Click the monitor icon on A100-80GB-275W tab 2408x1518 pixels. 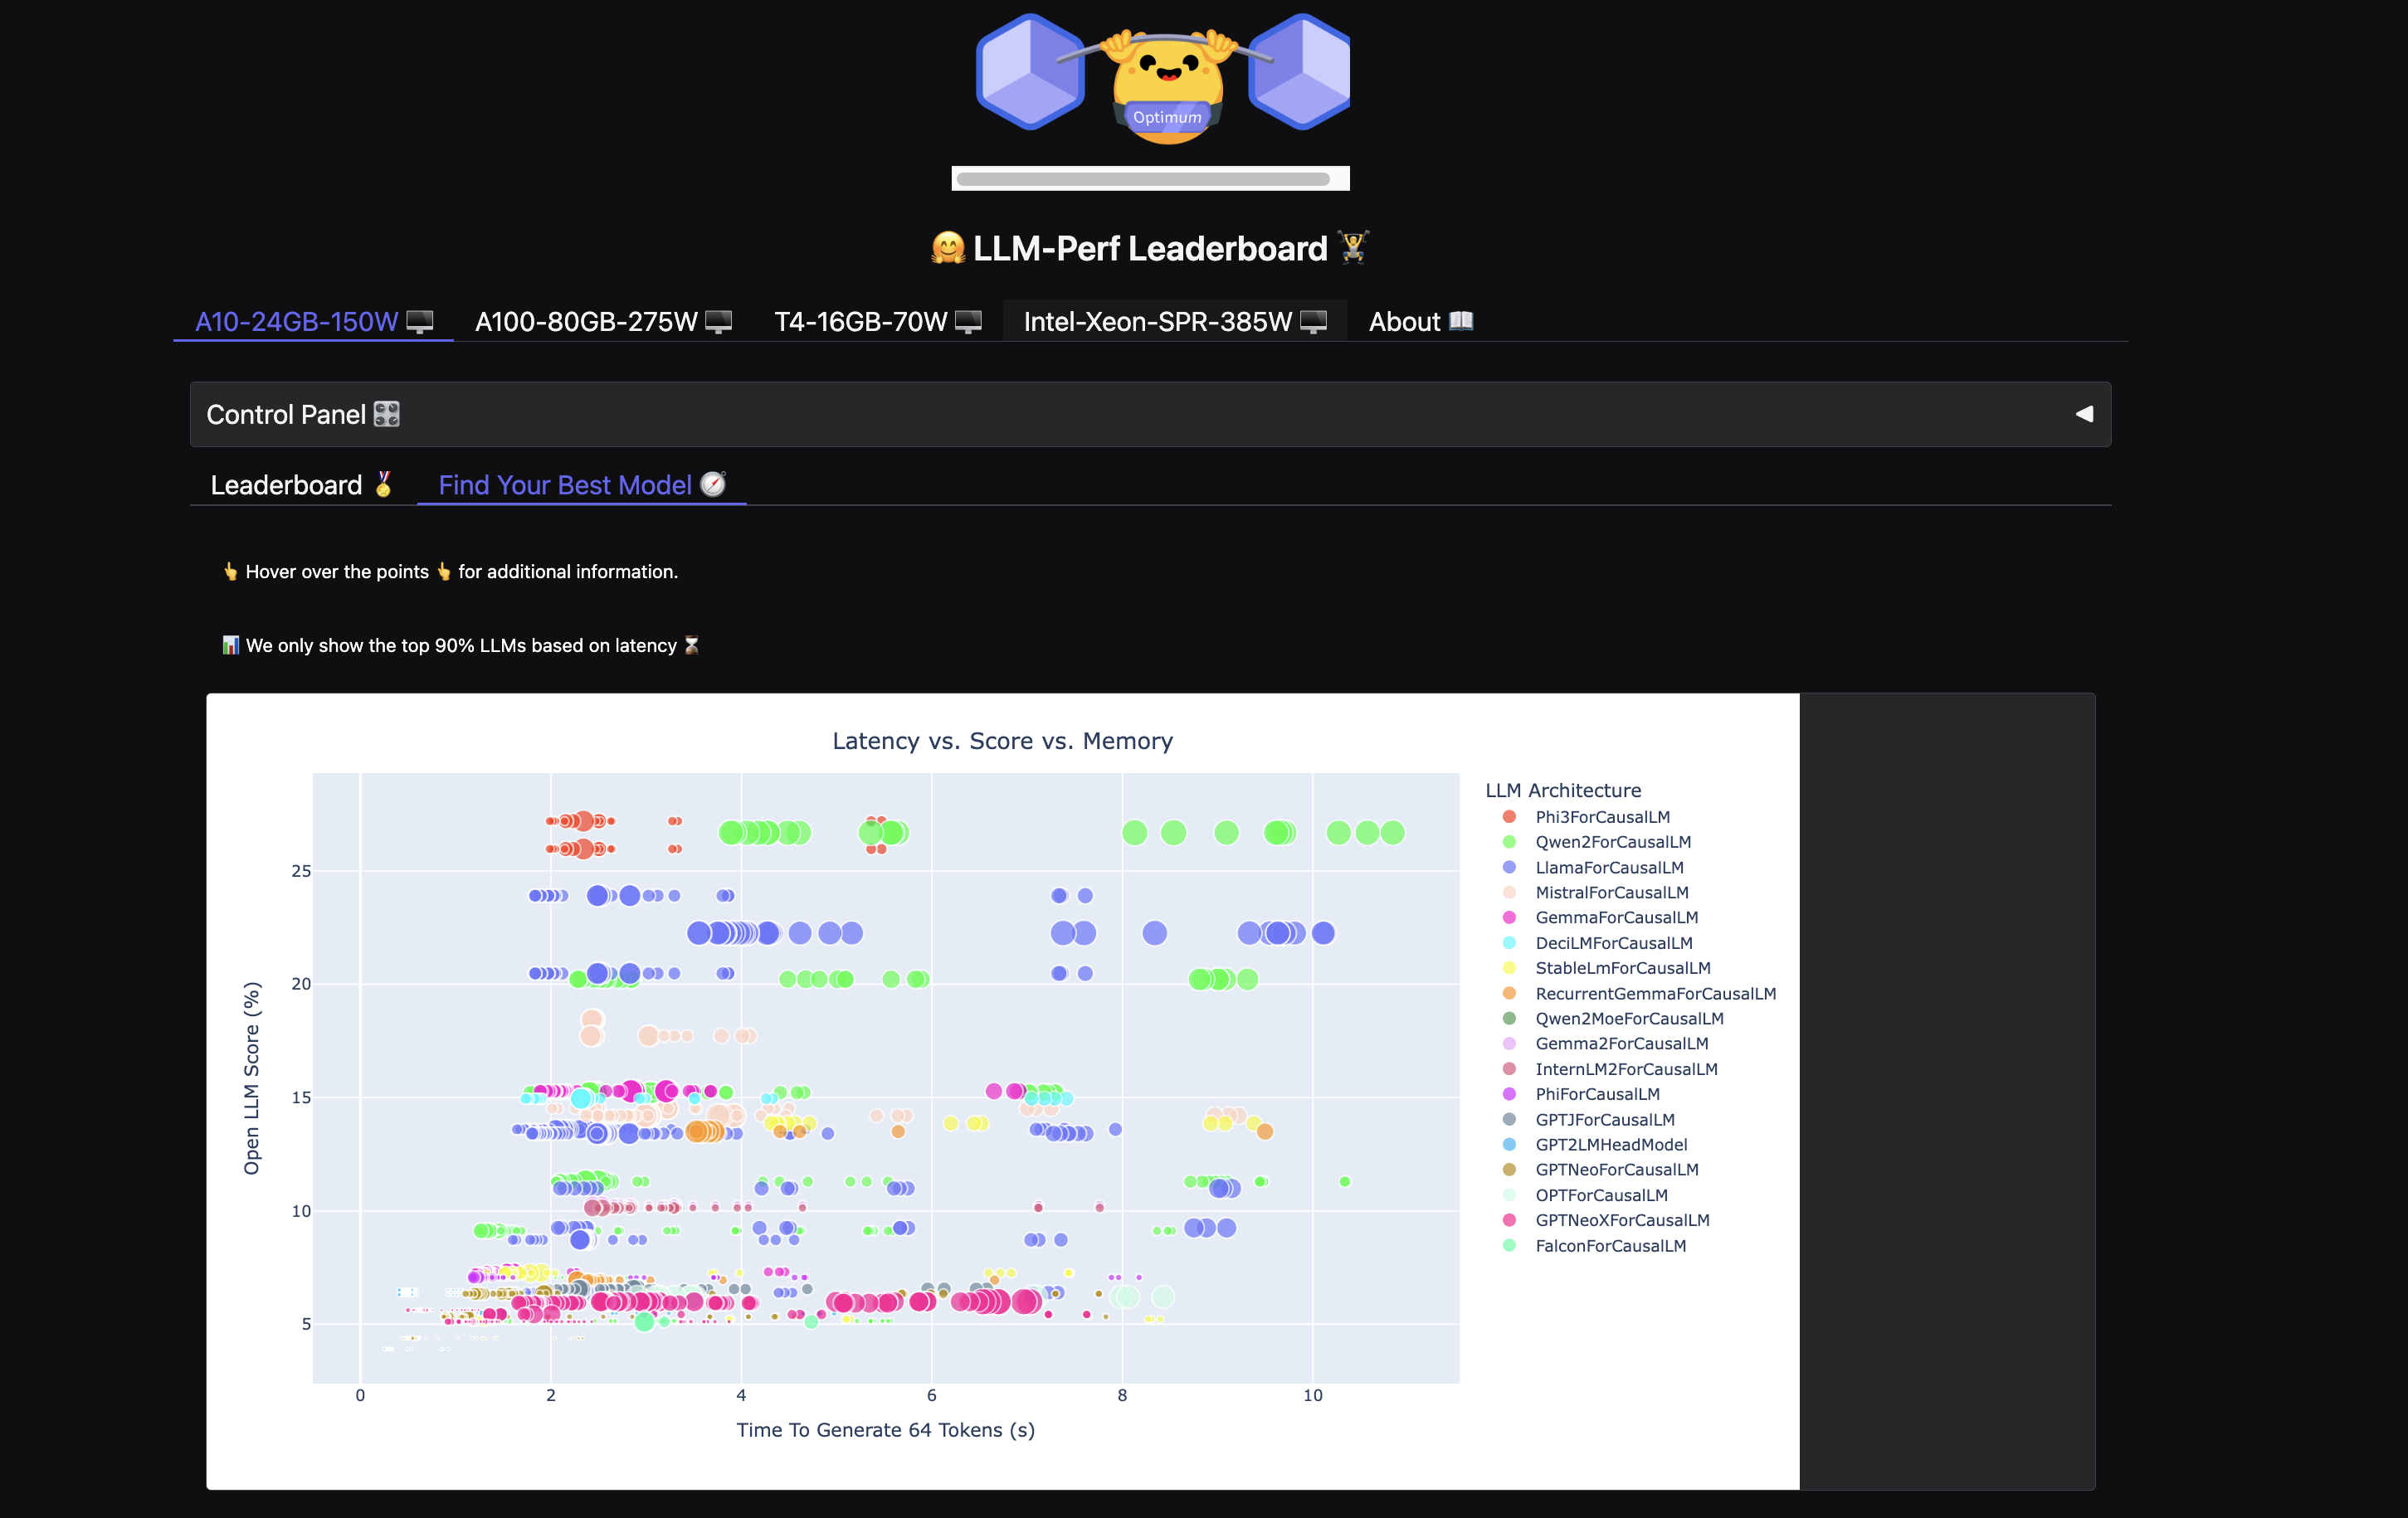[718, 322]
